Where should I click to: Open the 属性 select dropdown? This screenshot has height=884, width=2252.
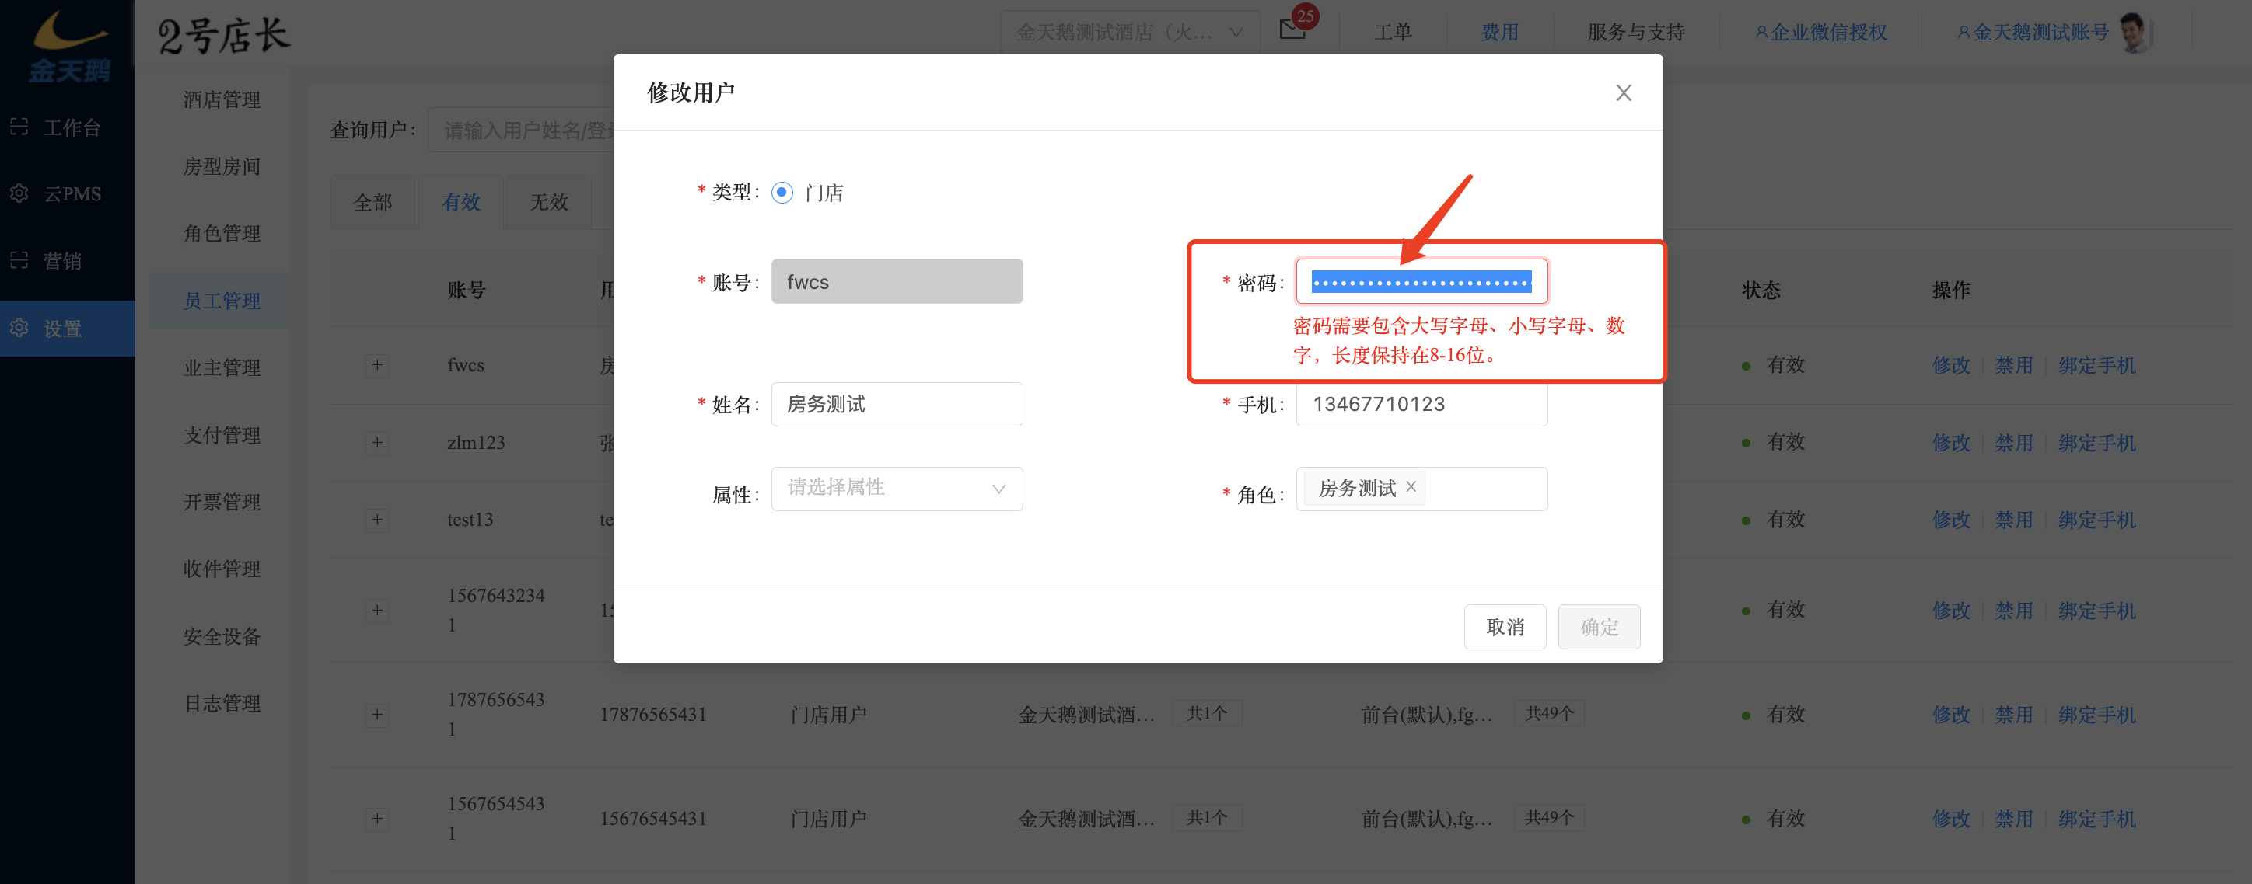pyautogui.click(x=897, y=489)
